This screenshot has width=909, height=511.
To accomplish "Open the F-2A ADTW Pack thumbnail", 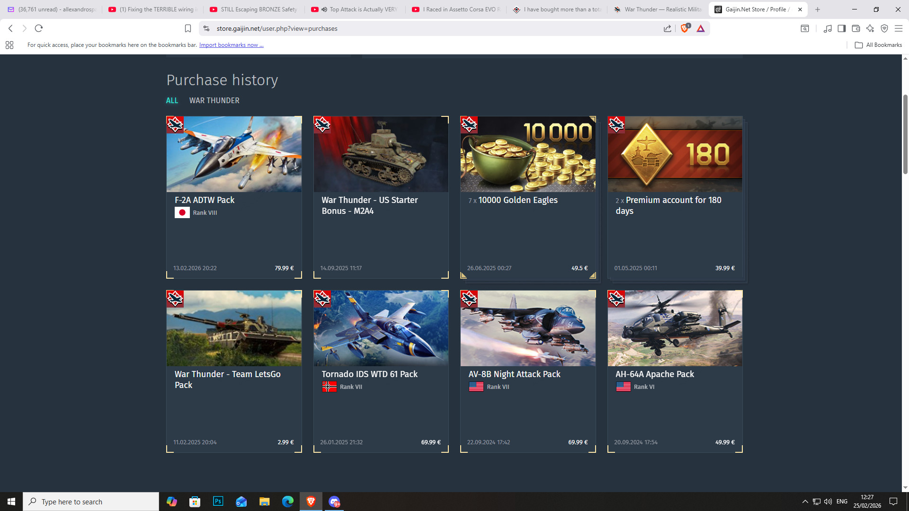I will point(234,154).
